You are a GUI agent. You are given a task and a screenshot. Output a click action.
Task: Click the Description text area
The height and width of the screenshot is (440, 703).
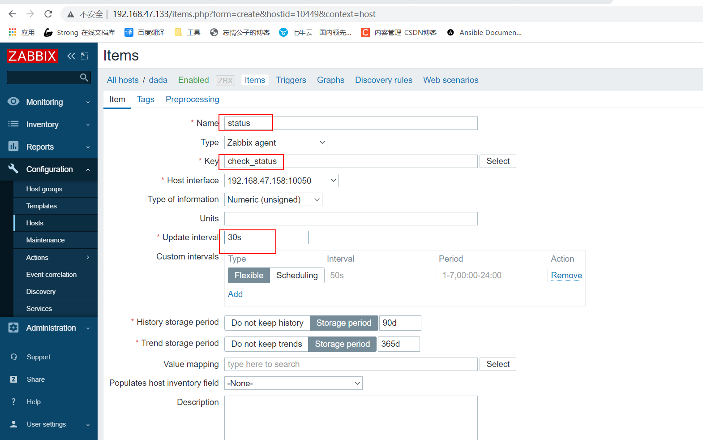[x=351, y=418]
